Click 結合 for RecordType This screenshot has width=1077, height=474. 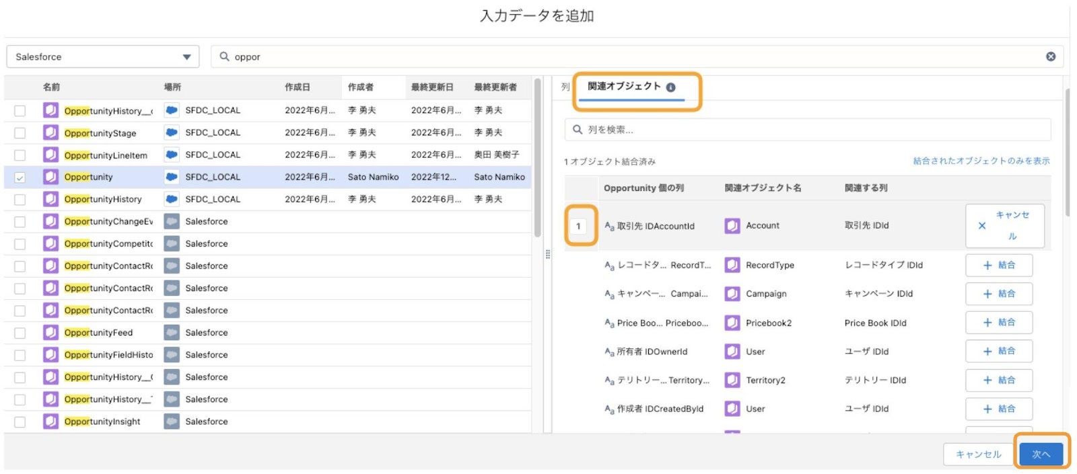pyautogui.click(x=999, y=265)
